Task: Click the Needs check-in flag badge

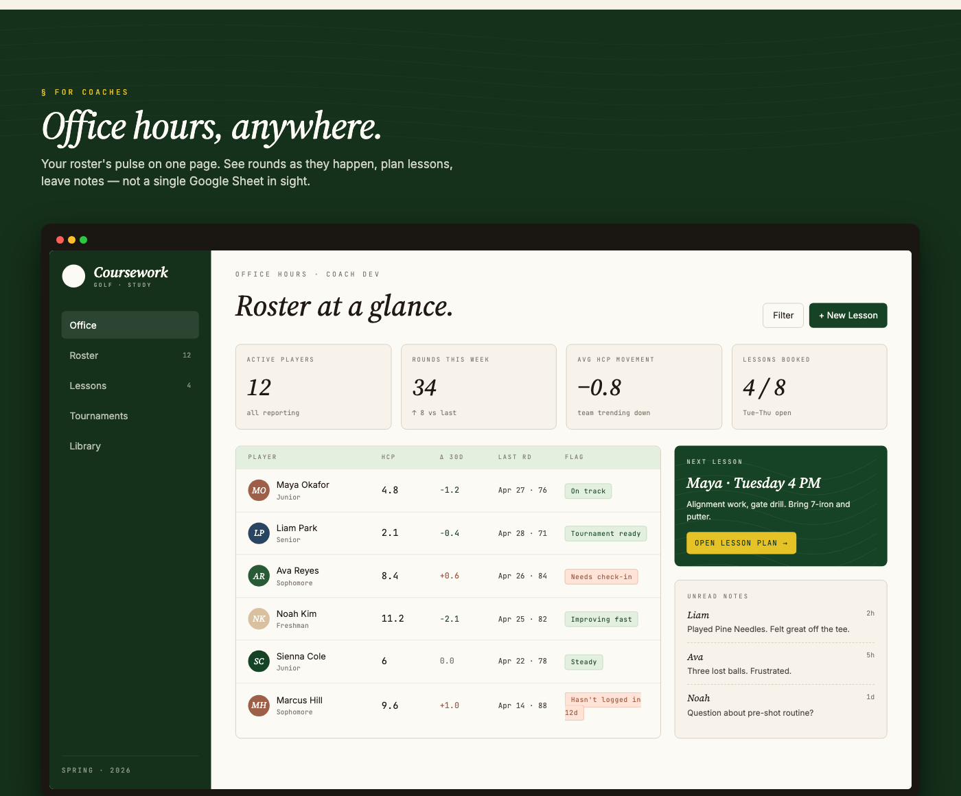Action: [x=601, y=576]
